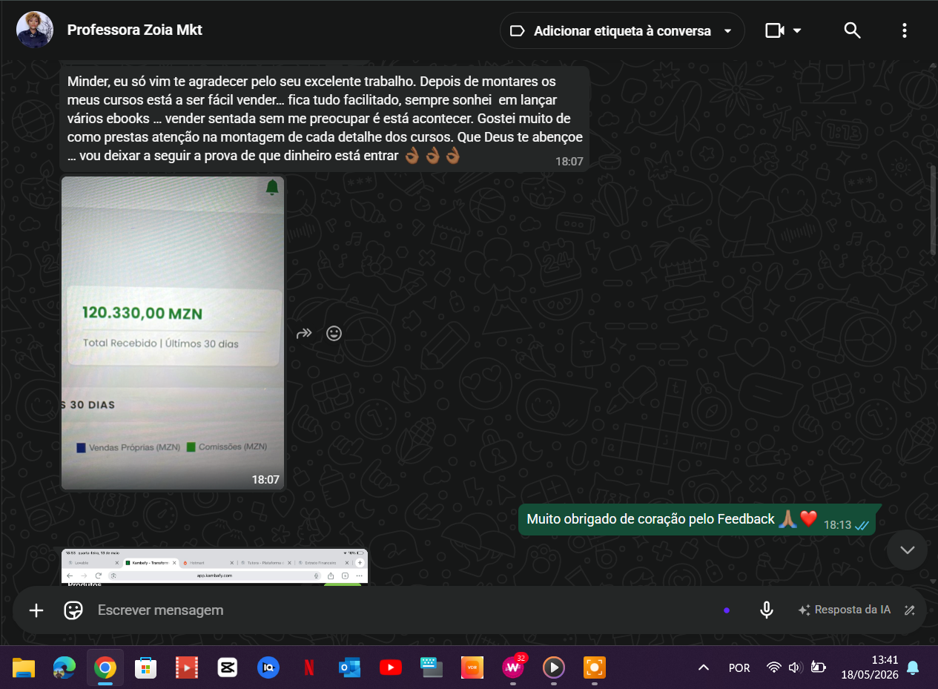Start a video call with camera icon

pos(775,30)
